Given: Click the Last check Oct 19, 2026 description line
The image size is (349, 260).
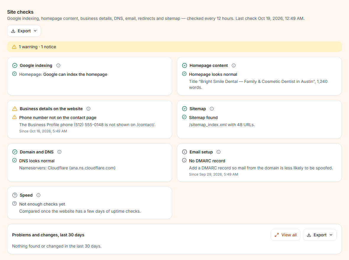Looking at the screenshot, I should 156,18.
